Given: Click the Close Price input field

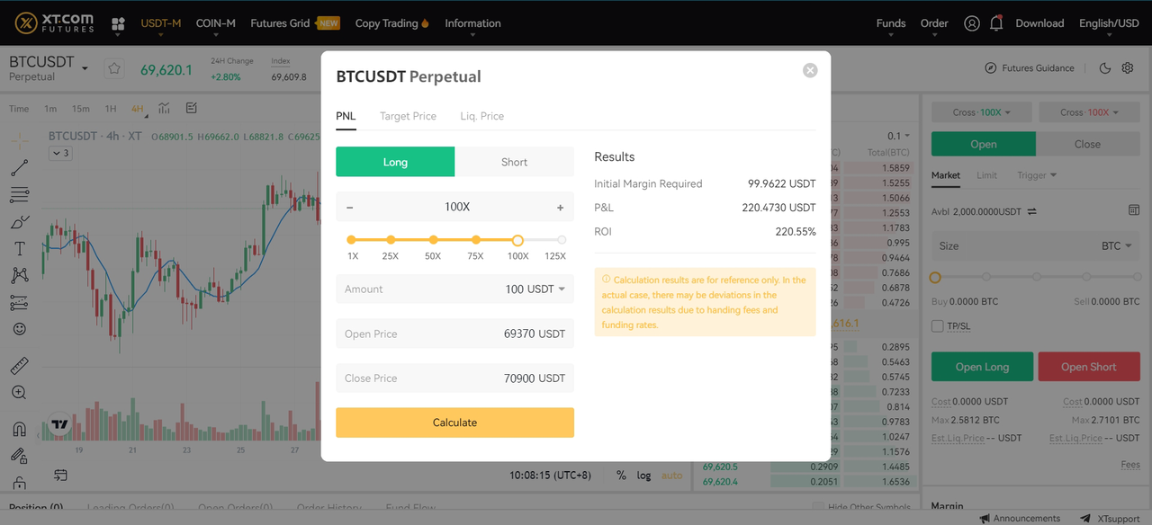Looking at the screenshot, I should pos(454,378).
